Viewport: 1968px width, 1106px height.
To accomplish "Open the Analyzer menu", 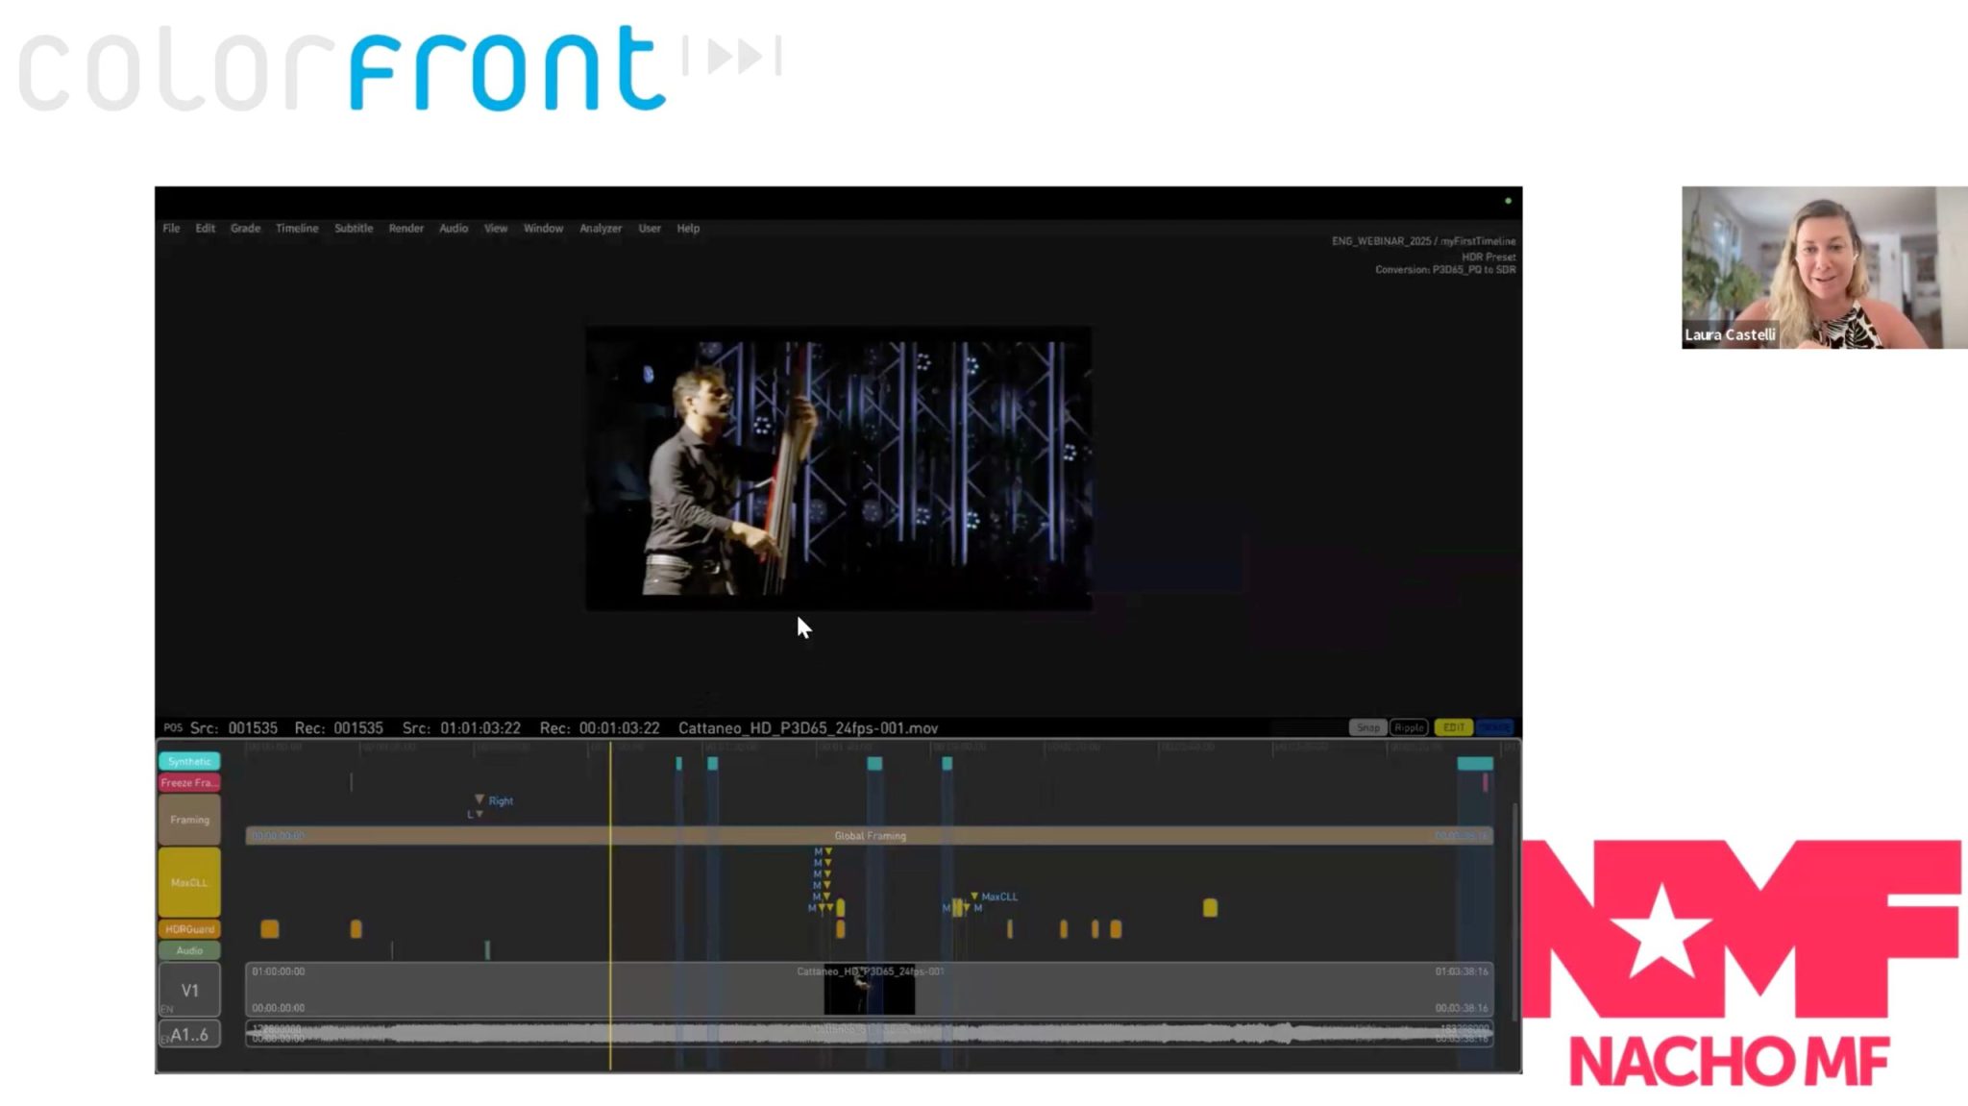I will (x=600, y=228).
